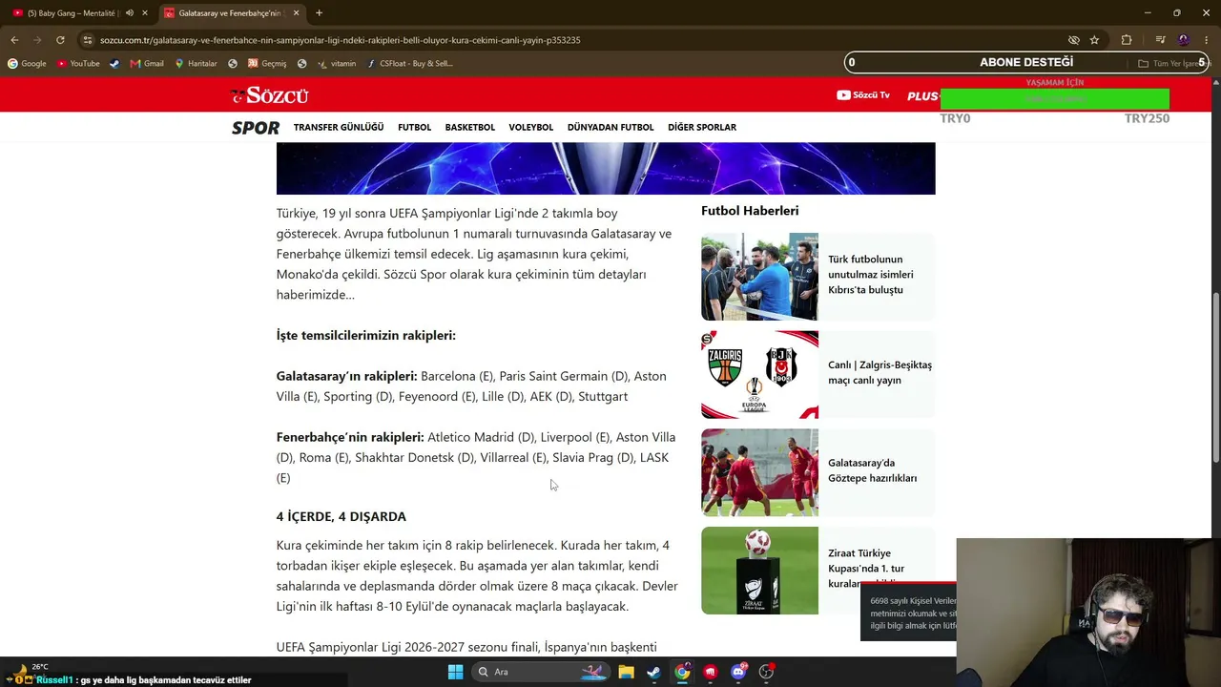Open site information icon in address bar
Screen dimensions: 1221x687
88,40
